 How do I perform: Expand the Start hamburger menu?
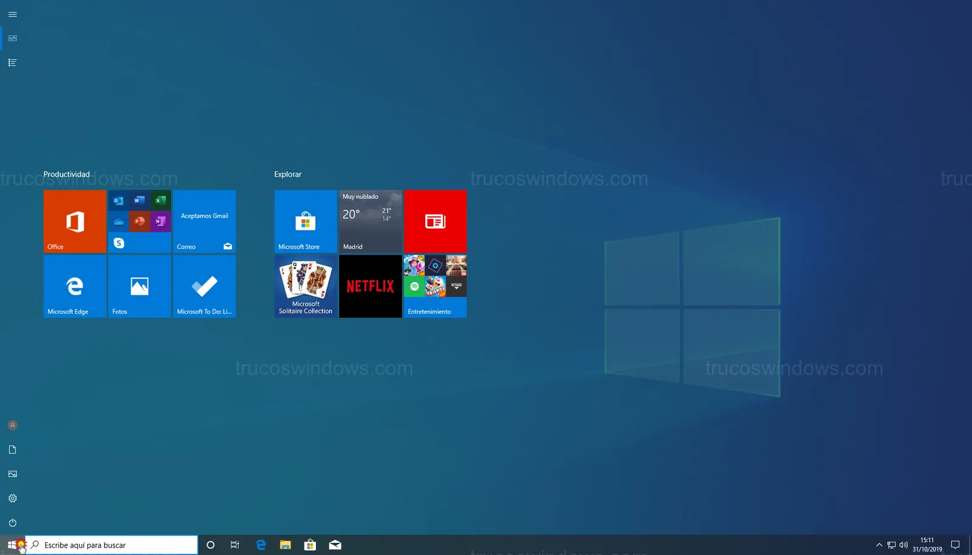(12, 15)
